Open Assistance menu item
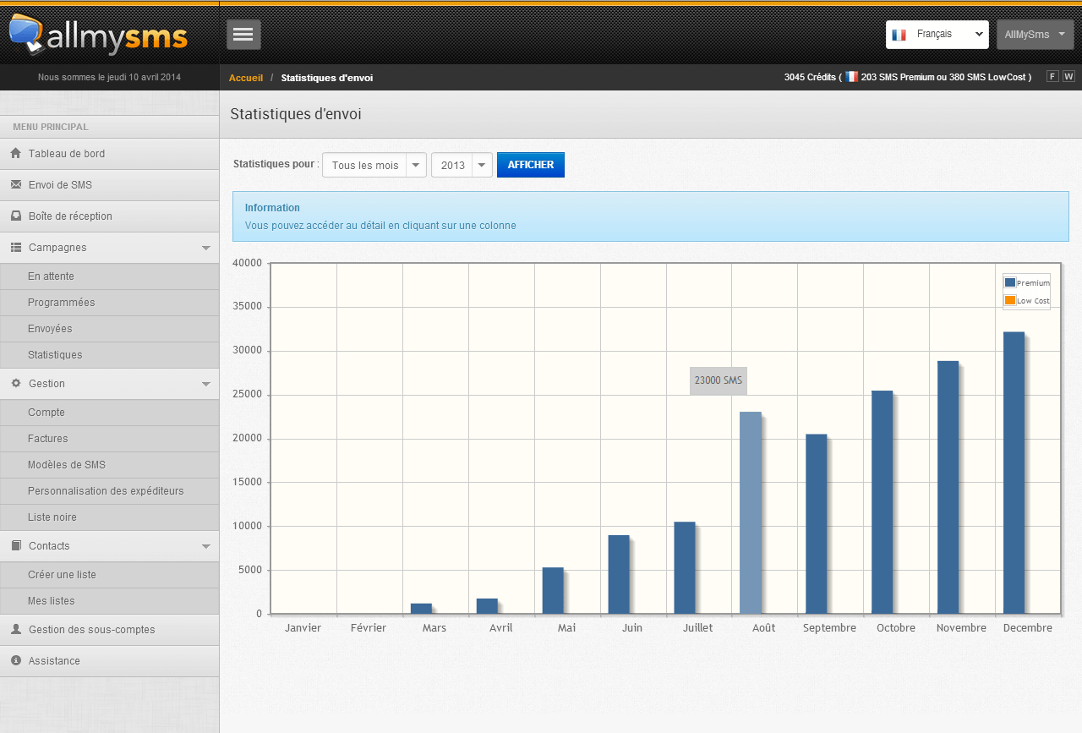This screenshot has width=1082, height=733. tap(109, 661)
